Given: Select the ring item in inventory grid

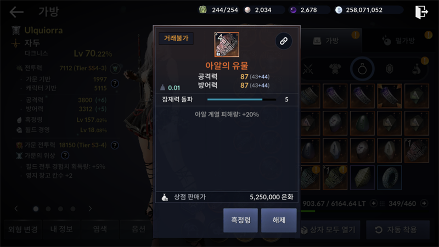Looking at the screenshot, I should coord(390,177).
